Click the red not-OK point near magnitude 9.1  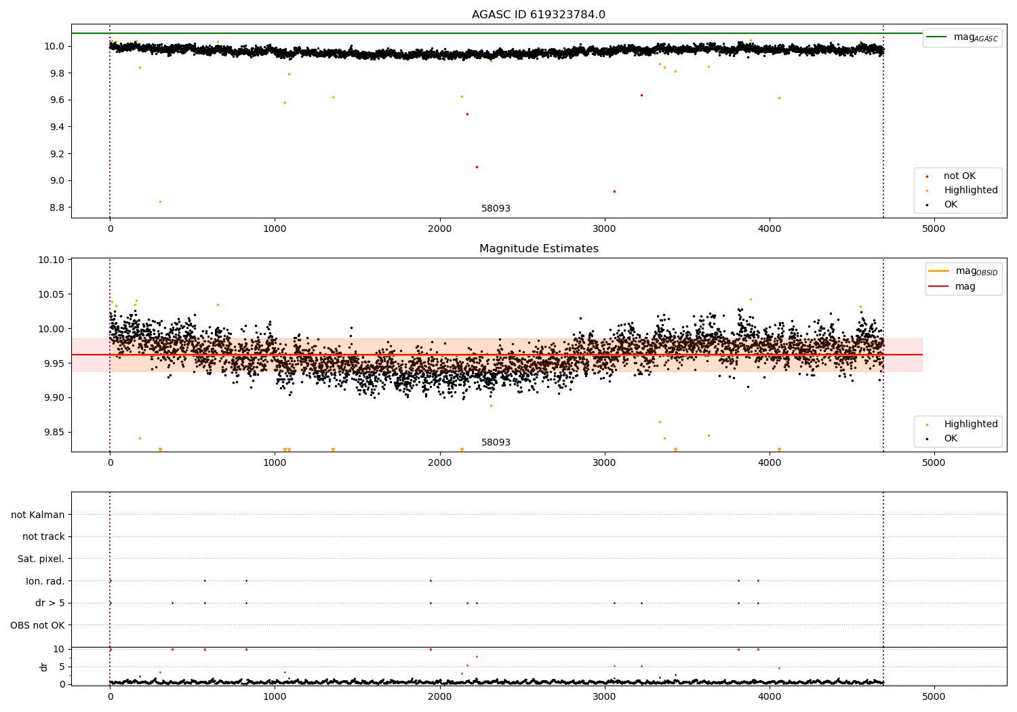pyautogui.click(x=477, y=167)
